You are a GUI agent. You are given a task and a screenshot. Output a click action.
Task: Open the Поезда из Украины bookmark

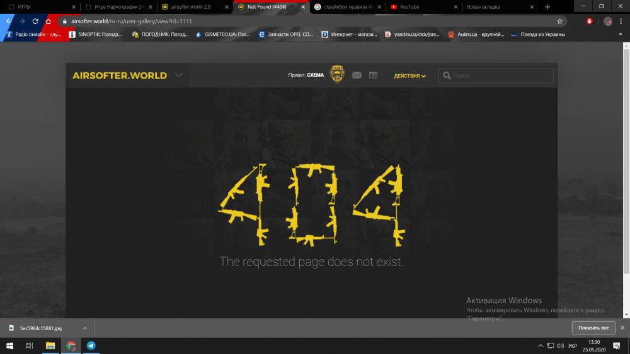point(538,35)
